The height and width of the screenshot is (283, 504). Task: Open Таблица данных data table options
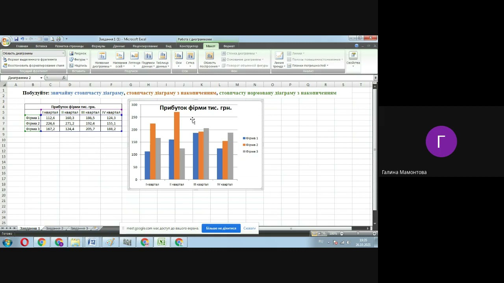162,60
